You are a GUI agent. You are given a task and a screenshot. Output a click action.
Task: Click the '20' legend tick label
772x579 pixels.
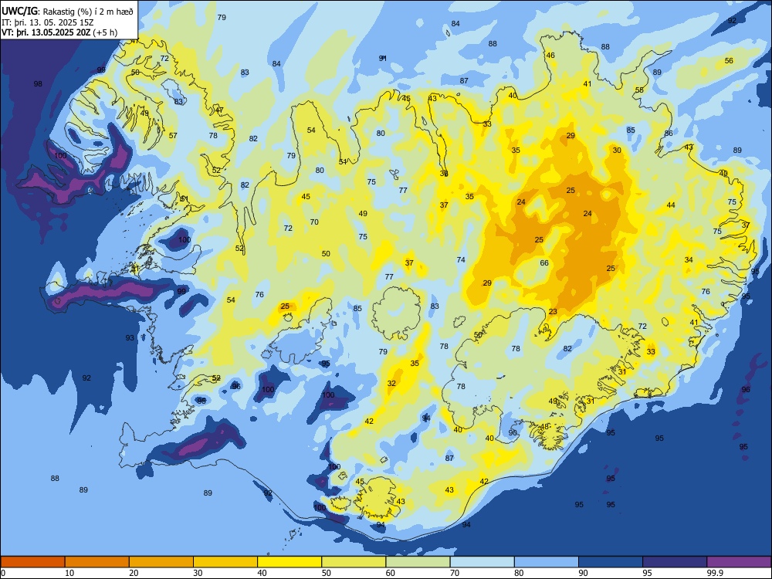(x=134, y=573)
